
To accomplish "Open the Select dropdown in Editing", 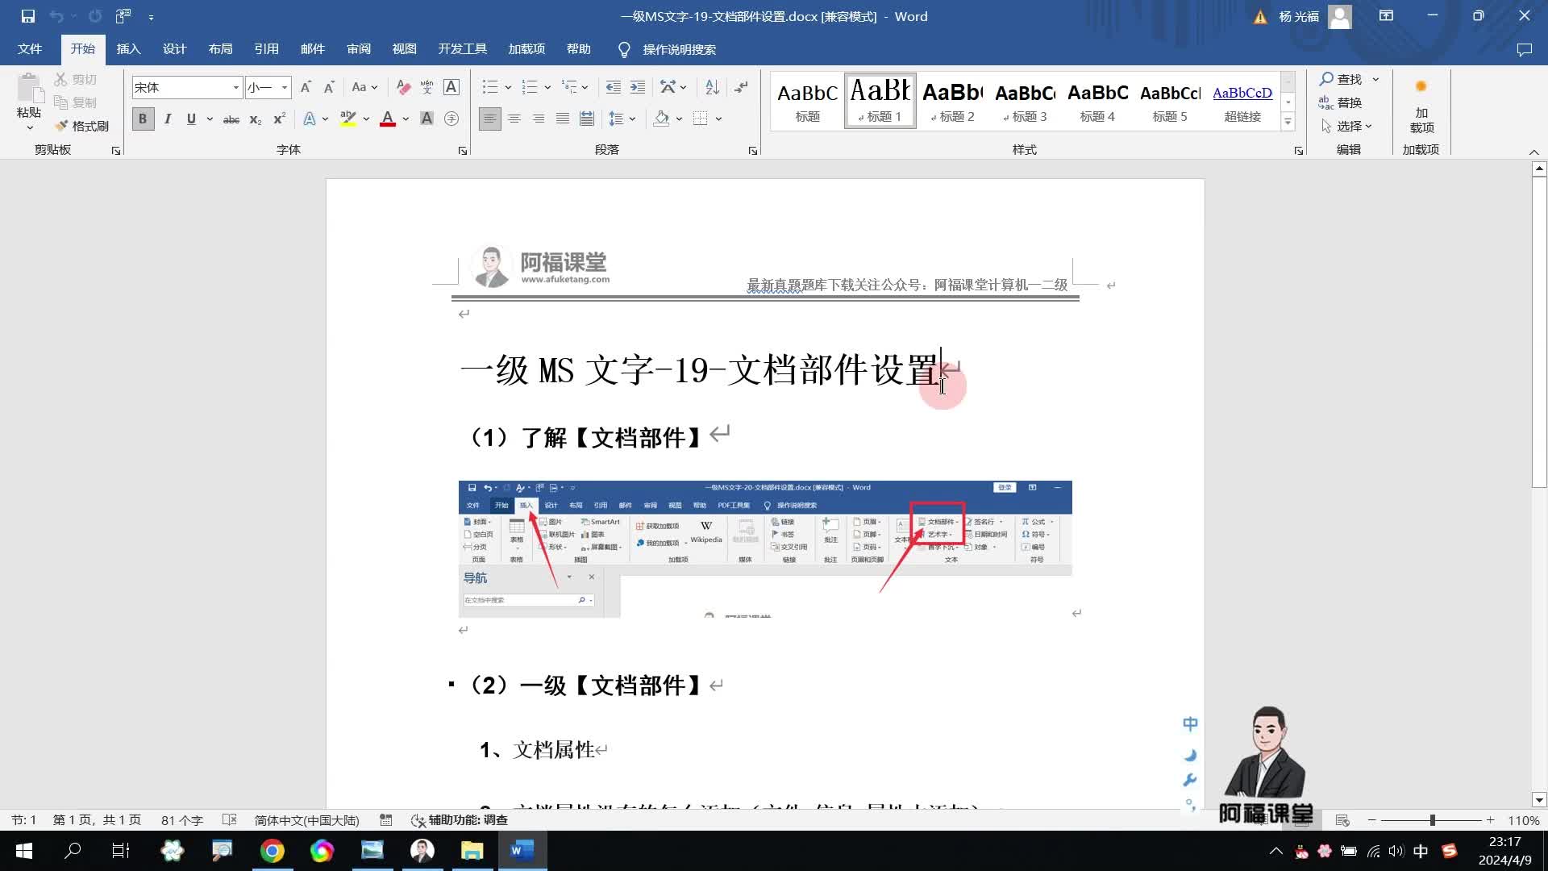I will 1346,126.
